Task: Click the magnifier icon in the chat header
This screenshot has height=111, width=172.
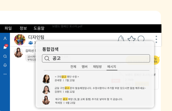Action: click(x=141, y=39)
